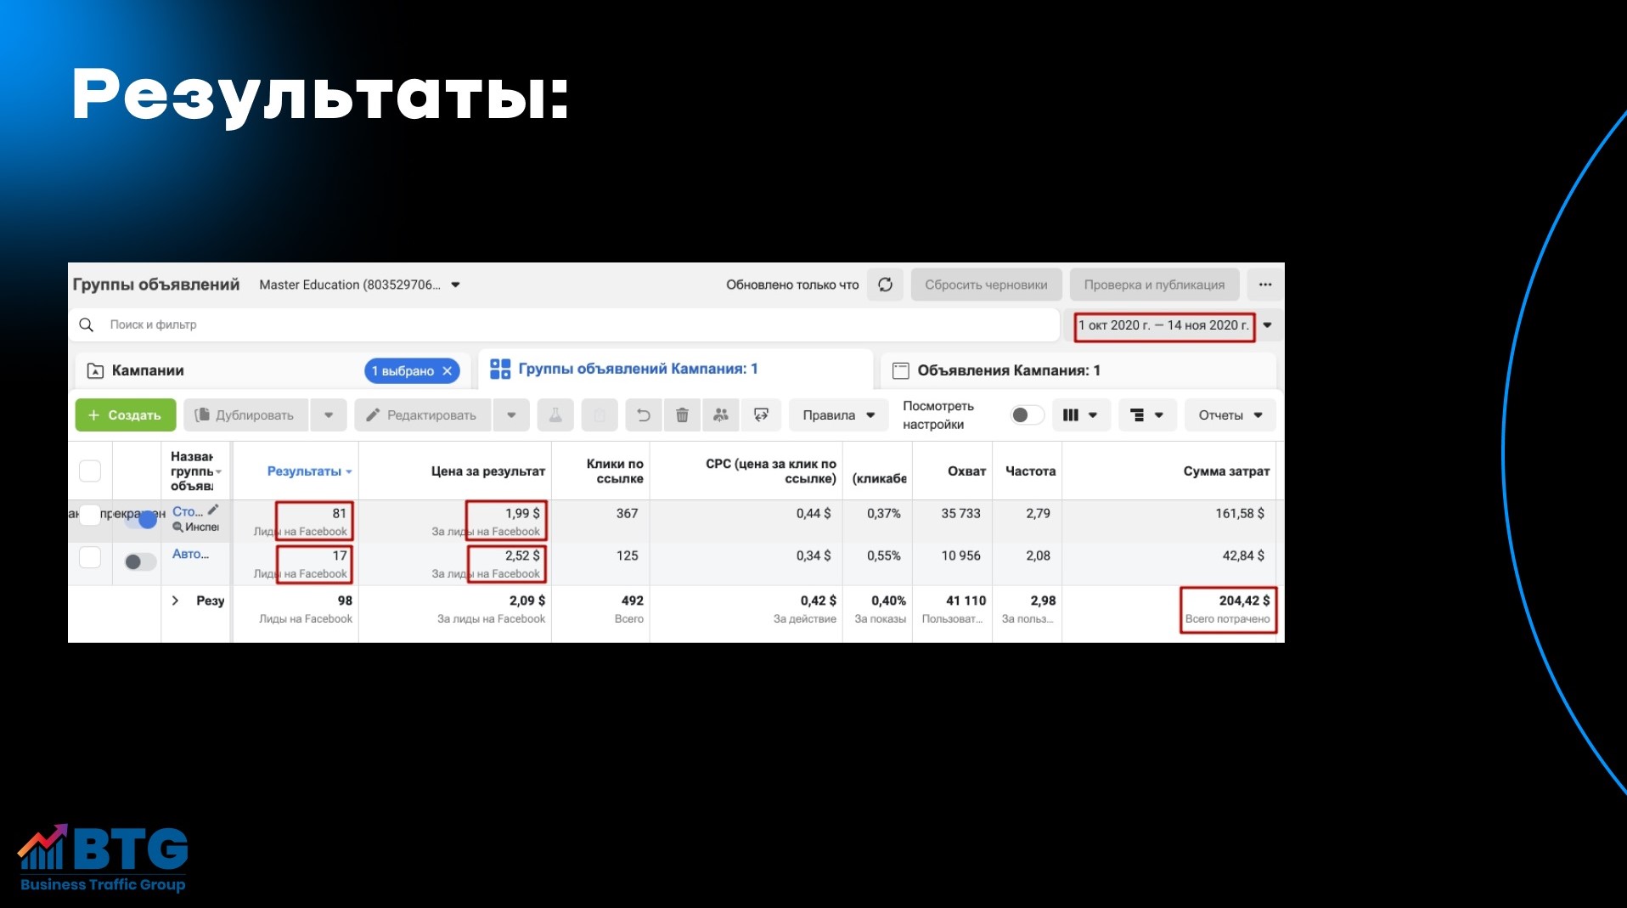
Task: Click the A/B test flask icon
Action: coord(555,415)
